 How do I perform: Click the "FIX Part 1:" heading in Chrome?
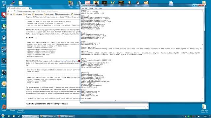30,37
